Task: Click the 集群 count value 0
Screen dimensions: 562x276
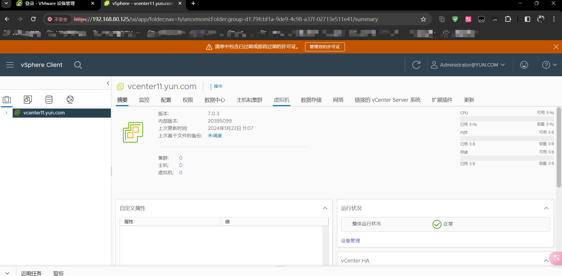Action: [x=181, y=158]
